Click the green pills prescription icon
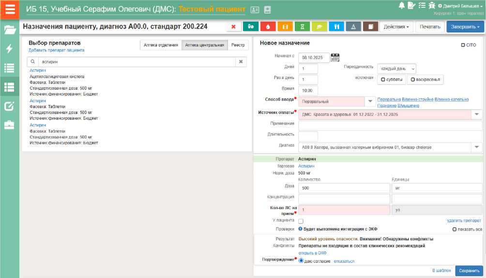Viewport: 486px width, 278px height. click(x=251, y=27)
